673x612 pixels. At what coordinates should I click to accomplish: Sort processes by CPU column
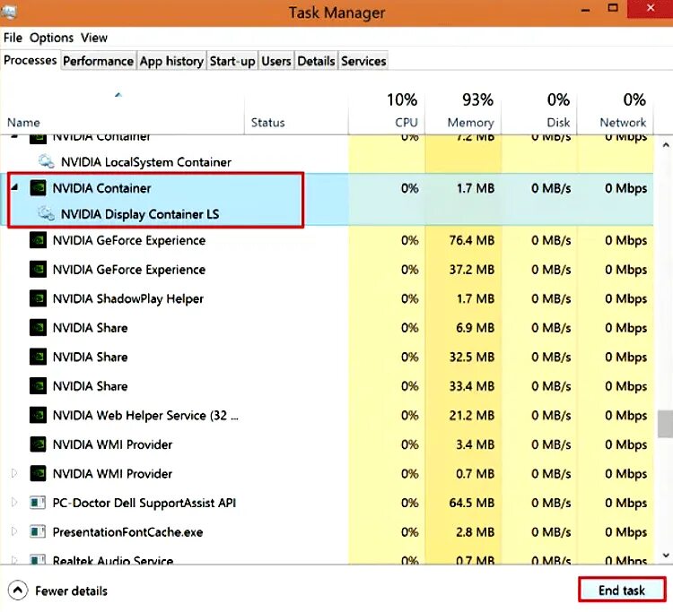386,111
